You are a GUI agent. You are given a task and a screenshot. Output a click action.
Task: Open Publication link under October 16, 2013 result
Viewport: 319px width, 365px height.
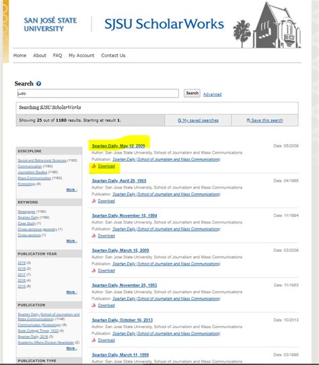pyautogui.click(x=166, y=333)
